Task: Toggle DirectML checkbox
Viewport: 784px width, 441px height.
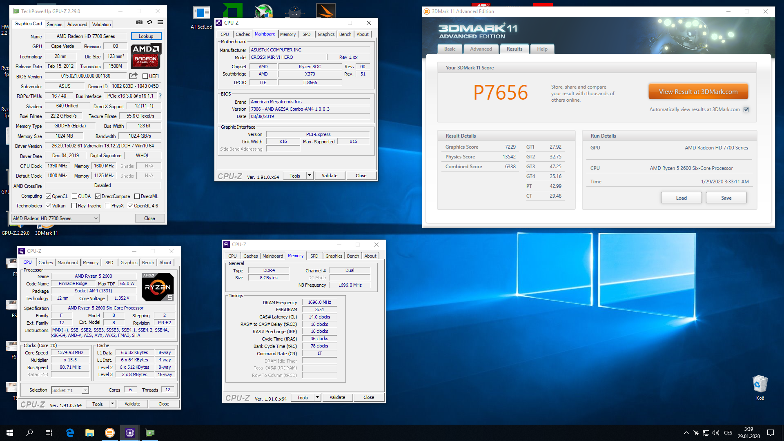Action: click(137, 196)
